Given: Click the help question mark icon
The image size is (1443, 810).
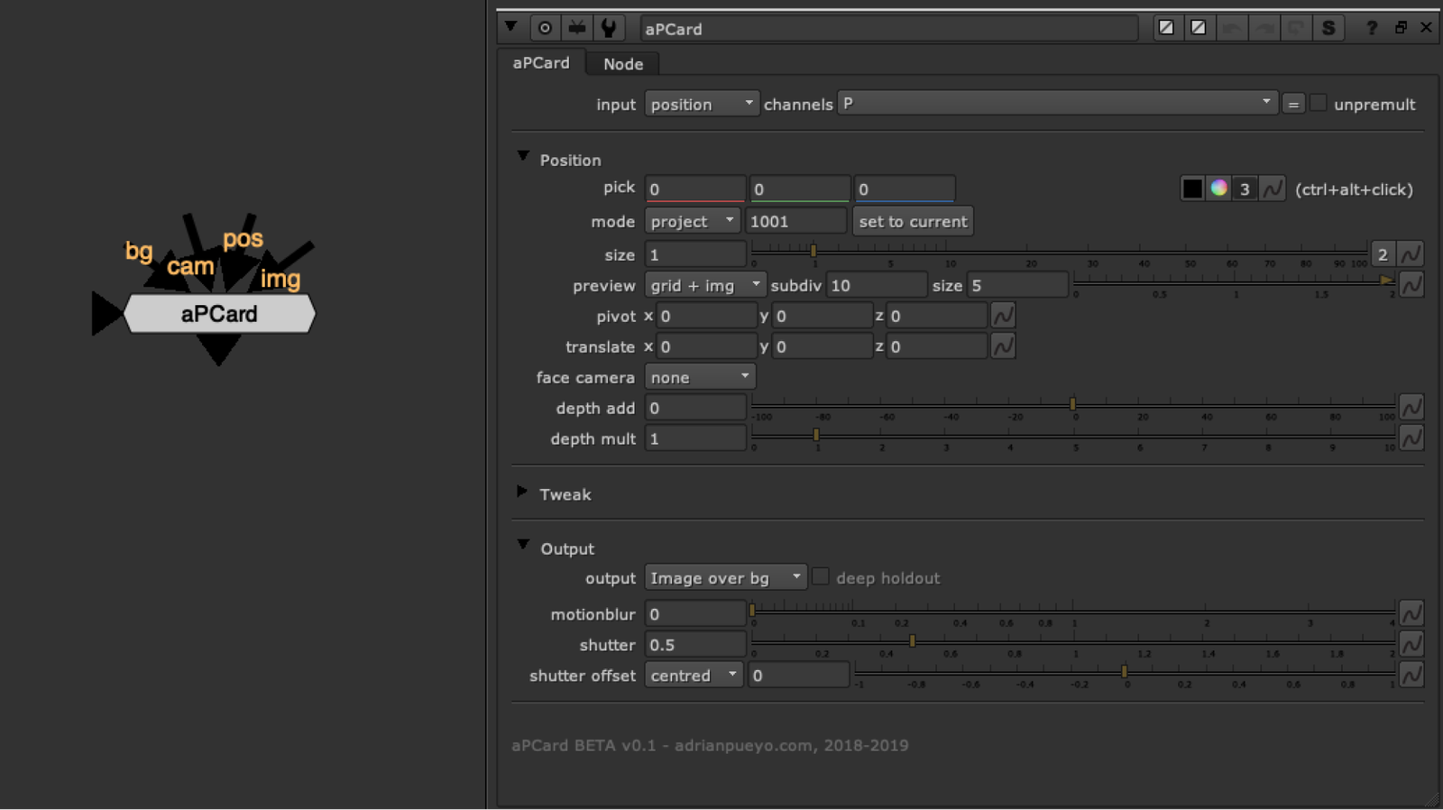Looking at the screenshot, I should (x=1371, y=28).
